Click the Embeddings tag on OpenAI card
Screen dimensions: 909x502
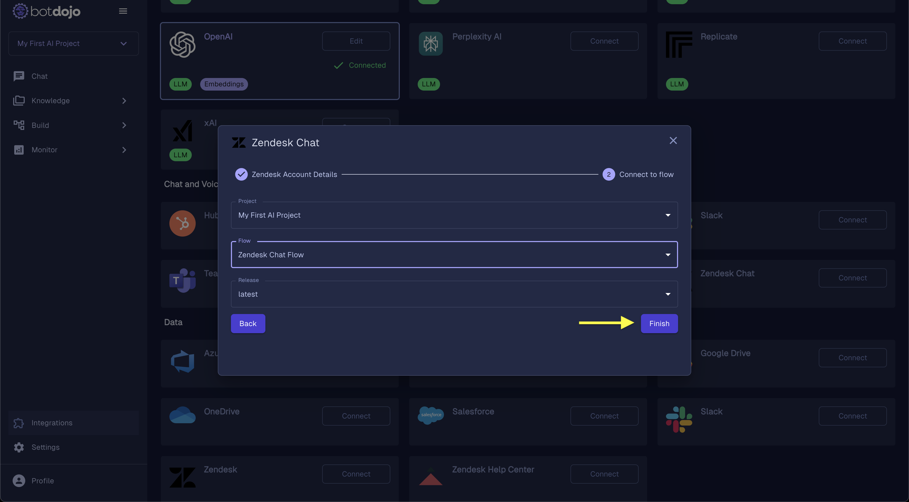coord(224,84)
